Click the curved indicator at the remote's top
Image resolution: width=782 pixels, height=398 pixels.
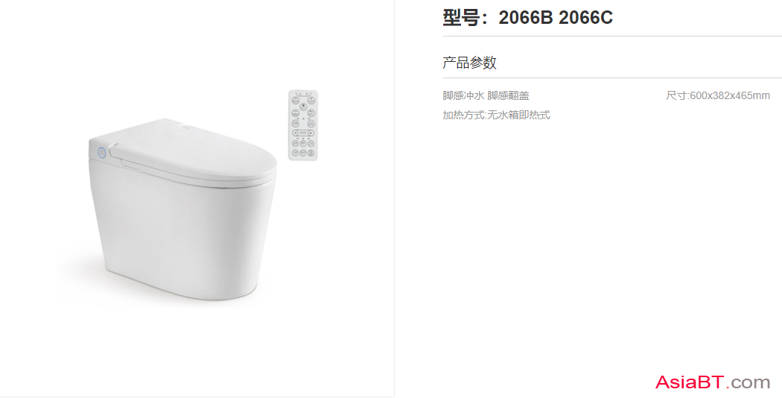(x=303, y=95)
